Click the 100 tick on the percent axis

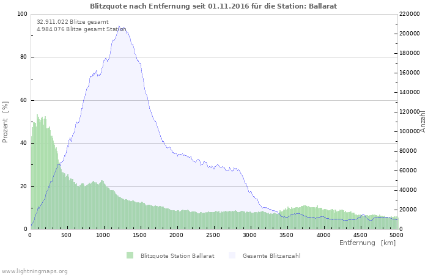(23, 14)
